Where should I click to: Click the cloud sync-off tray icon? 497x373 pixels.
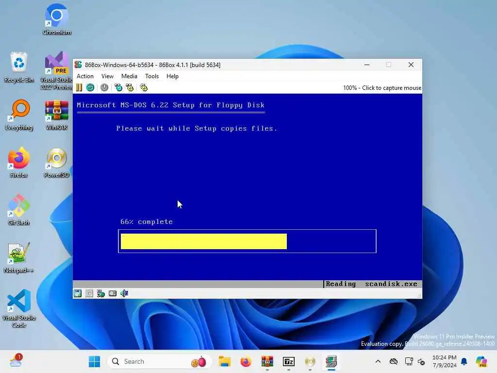pyautogui.click(x=394, y=361)
